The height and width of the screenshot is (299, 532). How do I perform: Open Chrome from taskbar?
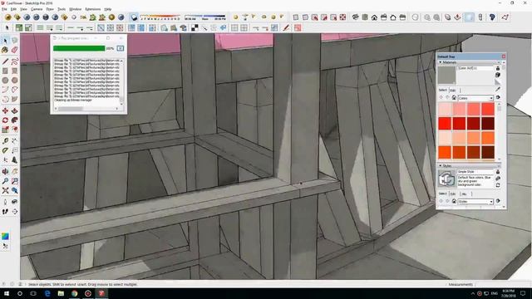click(74, 293)
